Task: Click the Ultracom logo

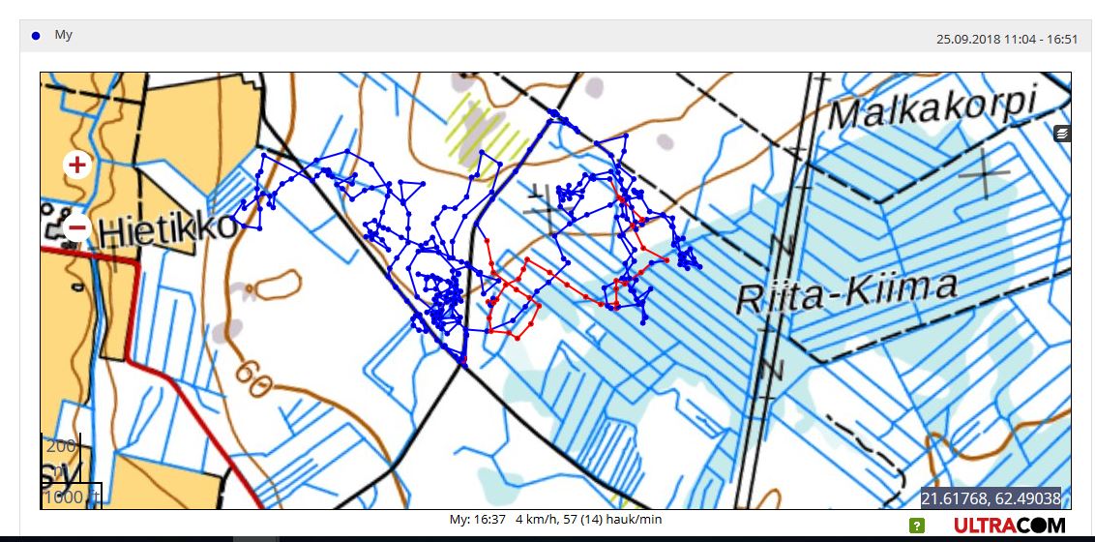Action: coord(1009,526)
